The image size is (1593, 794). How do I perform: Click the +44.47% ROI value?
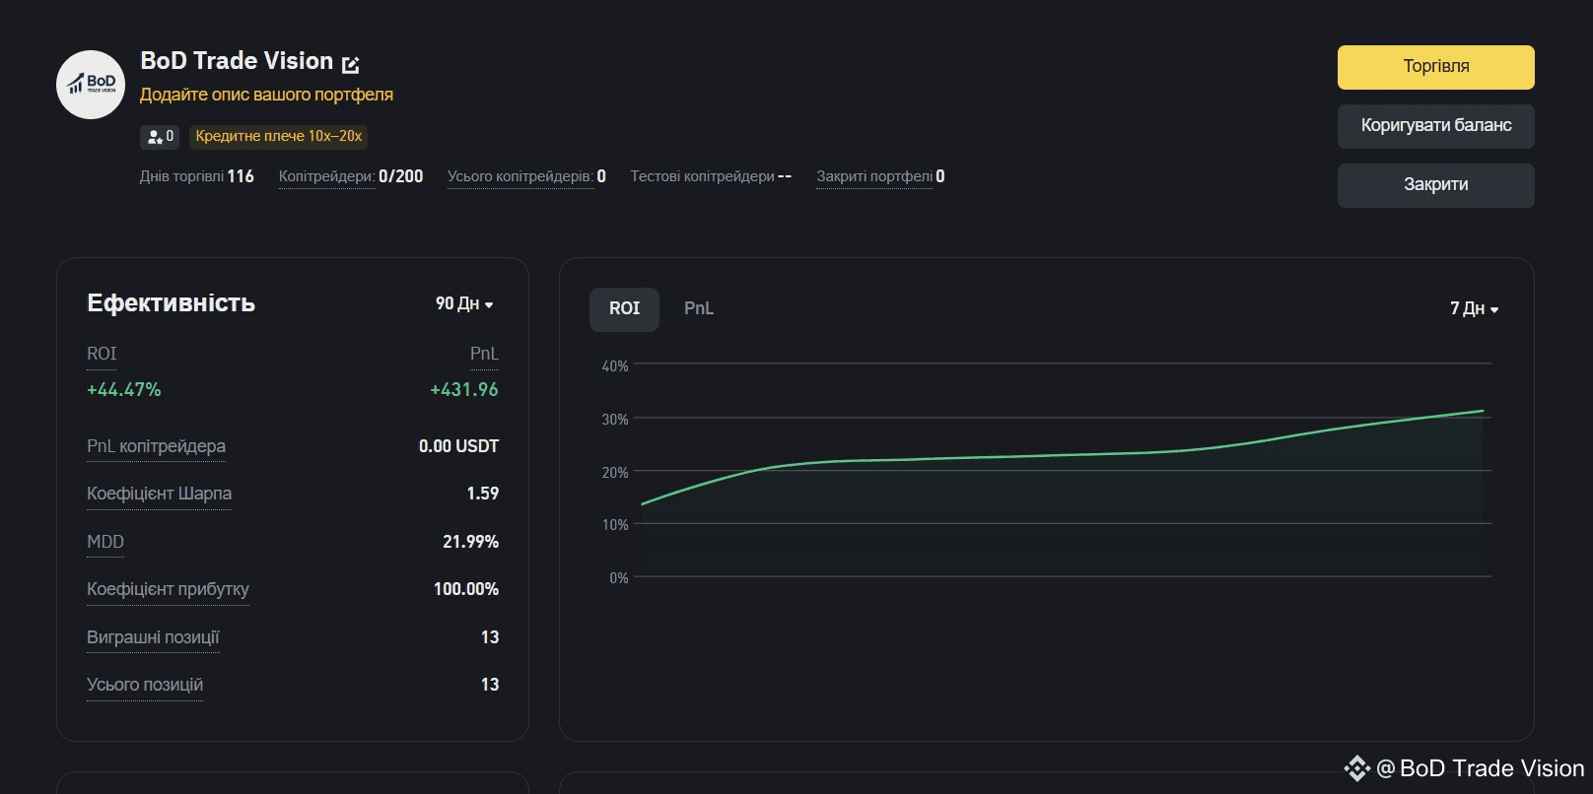point(123,390)
